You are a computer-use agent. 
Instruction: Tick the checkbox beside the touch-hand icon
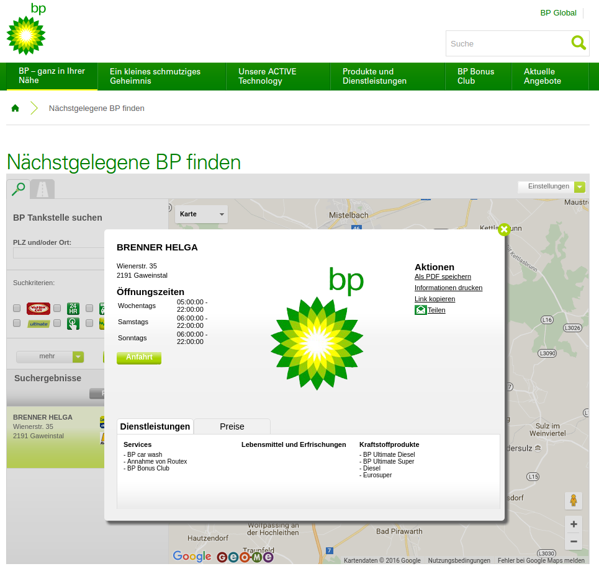point(57,324)
